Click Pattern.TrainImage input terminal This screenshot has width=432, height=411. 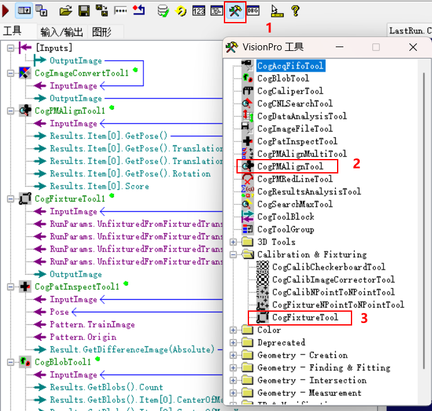[x=92, y=324]
